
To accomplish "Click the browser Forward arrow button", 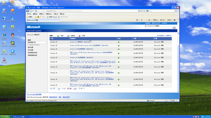I will (31, 11).
